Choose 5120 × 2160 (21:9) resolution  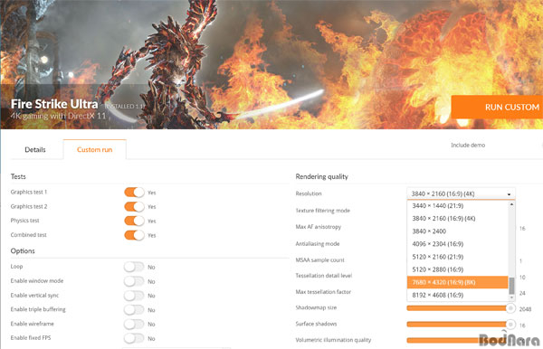[x=457, y=257]
